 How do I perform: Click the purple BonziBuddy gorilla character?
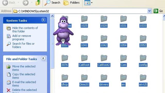coord(63,31)
